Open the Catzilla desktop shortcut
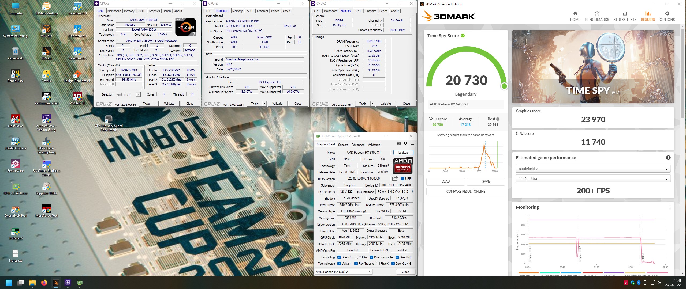This screenshot has width=686, height=289. (47, 76)
